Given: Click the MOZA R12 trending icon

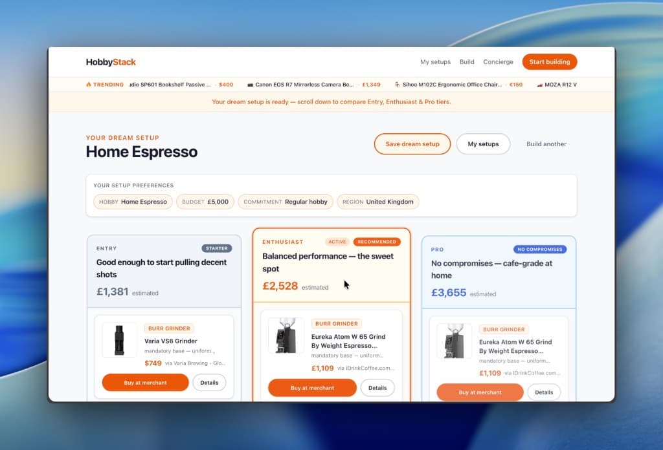Looking at the screenshot, I should 539,85.
